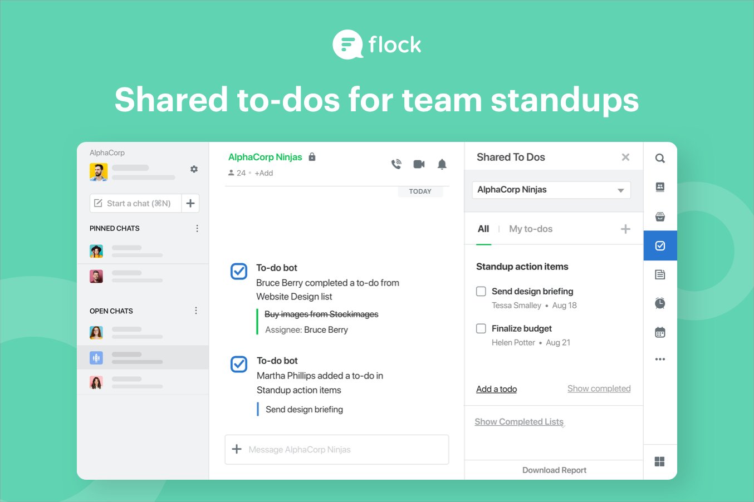Click the AlphaCorp Ninjas channel title
Viewport: 754px width, 502px height.
[265, 157]
